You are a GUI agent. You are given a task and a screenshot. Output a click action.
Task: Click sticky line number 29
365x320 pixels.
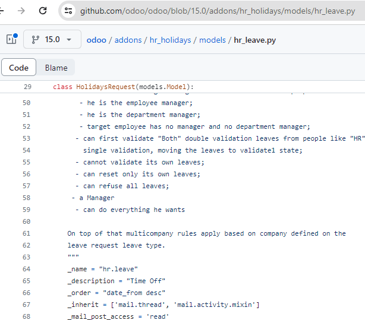click(27, 87)
